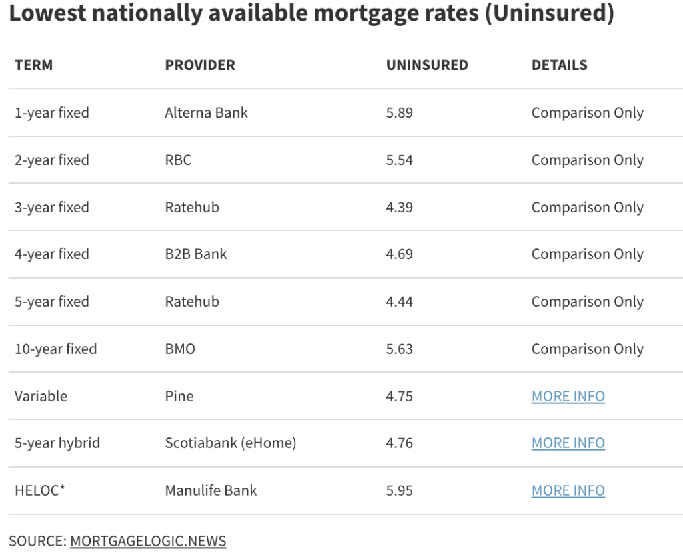Click the table title heading

pos(311,15)
